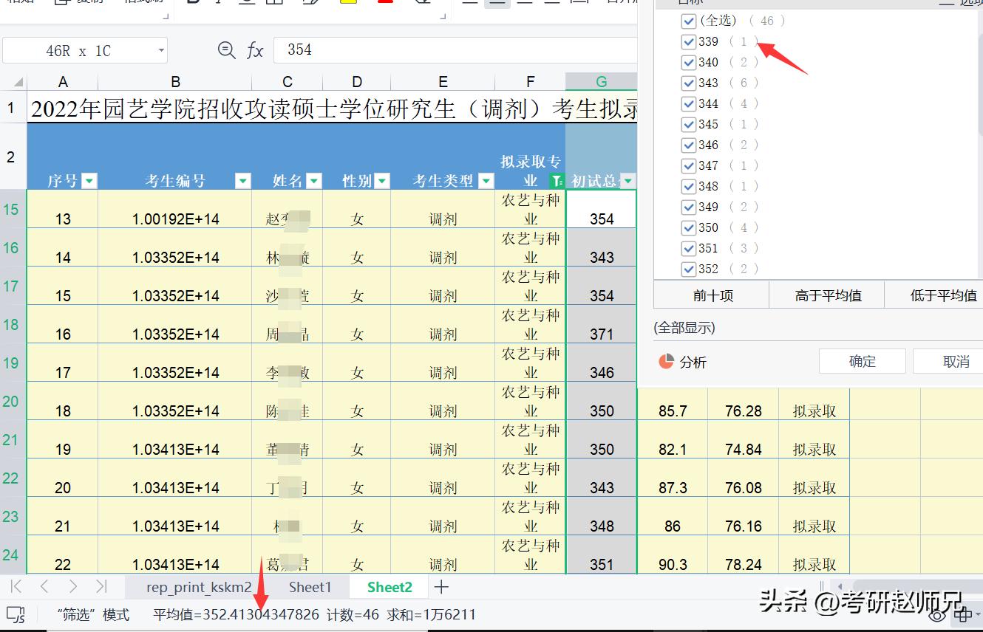Screen dimensions: 983x632
Task: Select the Italic formatting icon
Action: click(219, 3)
